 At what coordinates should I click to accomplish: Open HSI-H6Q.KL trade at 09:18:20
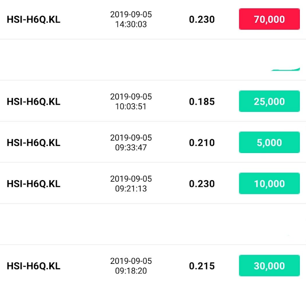pos(153,264)
